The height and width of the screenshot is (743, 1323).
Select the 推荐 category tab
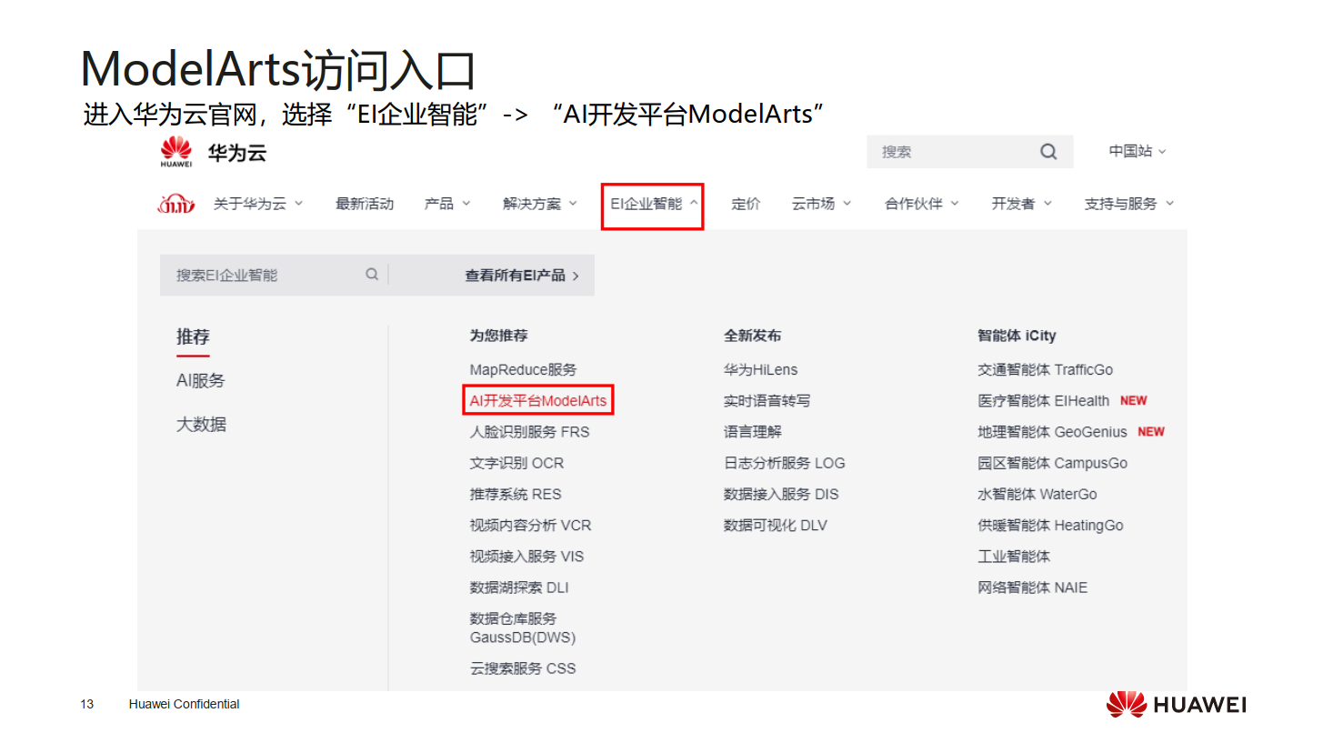point(193,337)
